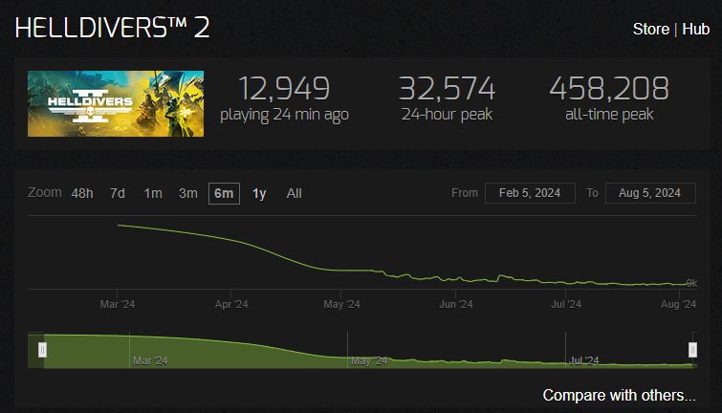Click the HELLDIVERS 2 page title
Screen dimensions: 722x413
(112, 28)
